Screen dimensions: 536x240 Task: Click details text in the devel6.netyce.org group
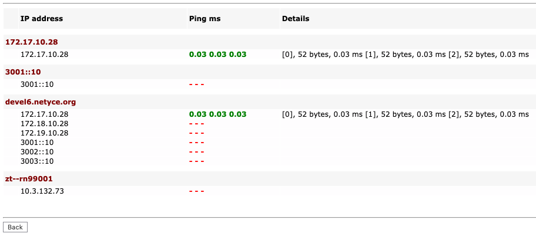405,114
